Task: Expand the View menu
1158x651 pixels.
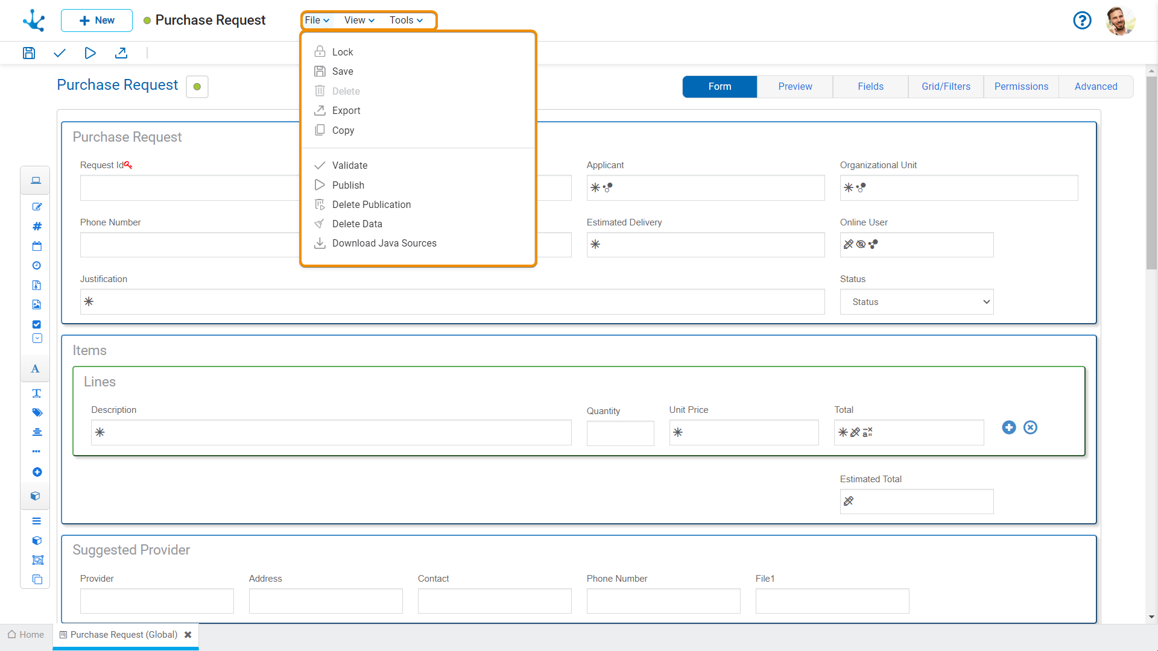Action: [359, 20]
